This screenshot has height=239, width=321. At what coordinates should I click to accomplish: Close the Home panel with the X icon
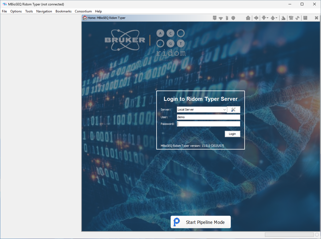(x=316, y=18)
